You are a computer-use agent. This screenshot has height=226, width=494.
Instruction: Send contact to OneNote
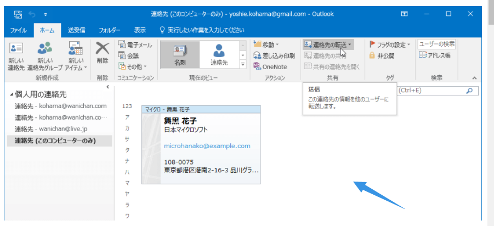coord(270,66)
